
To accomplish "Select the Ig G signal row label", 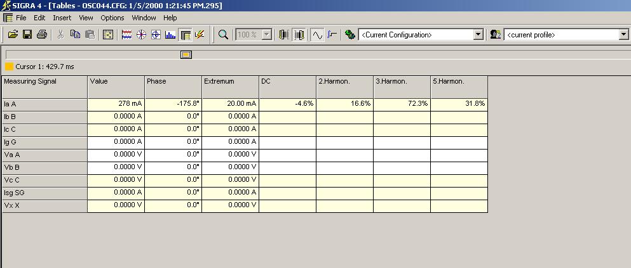I will pos(44,143).
